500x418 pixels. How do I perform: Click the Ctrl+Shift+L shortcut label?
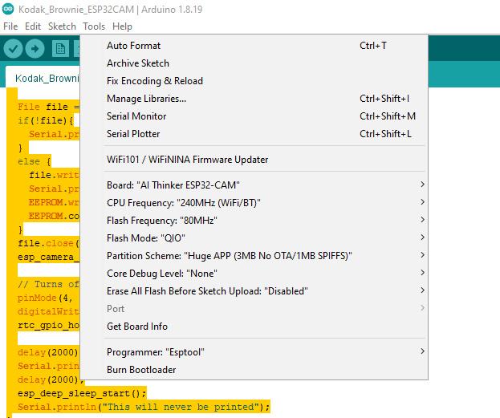pyautogui.click(x=385, y=134)
